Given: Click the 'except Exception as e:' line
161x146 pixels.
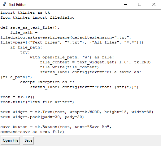Looking at the screenshot, I should pyautogui.click(x=47, y=82).
